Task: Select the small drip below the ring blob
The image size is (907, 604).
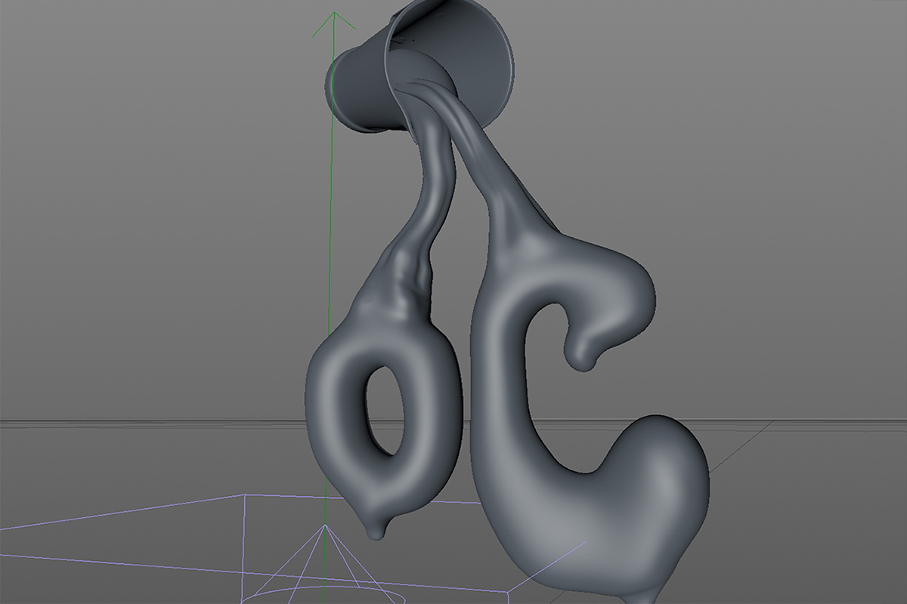Action: click(374, 531)
